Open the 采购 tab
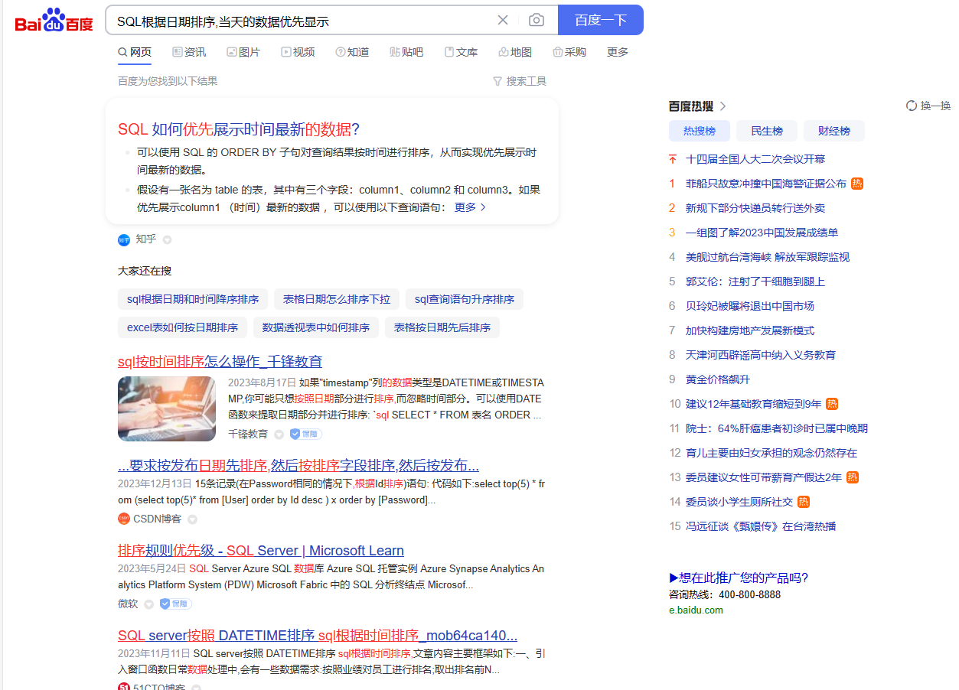959x690 pixels. [x=569, y=52]
